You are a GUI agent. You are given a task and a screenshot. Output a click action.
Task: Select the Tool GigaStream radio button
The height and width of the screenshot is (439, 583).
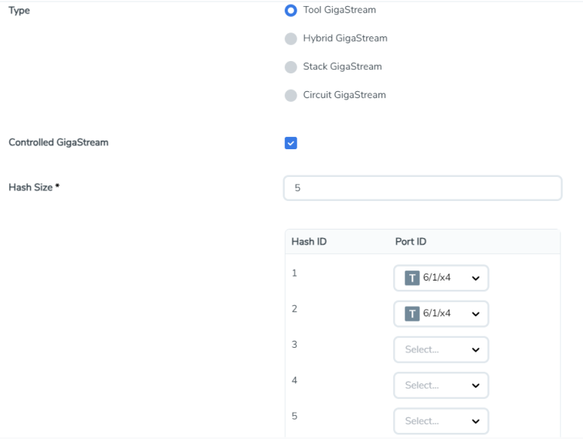pyautogui.click(x=291, y=11)
